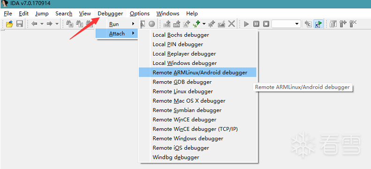The width and height of the screenshot is (371, 169).
Task: Select Remote WinCE debugger
Action: click(x=197, y=120)
